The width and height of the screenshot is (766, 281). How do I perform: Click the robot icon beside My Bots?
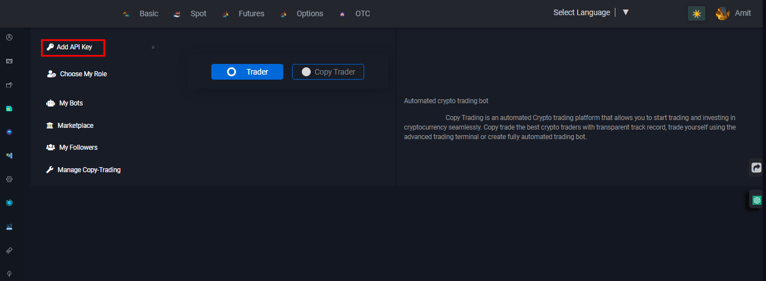(x=51, y=103)
